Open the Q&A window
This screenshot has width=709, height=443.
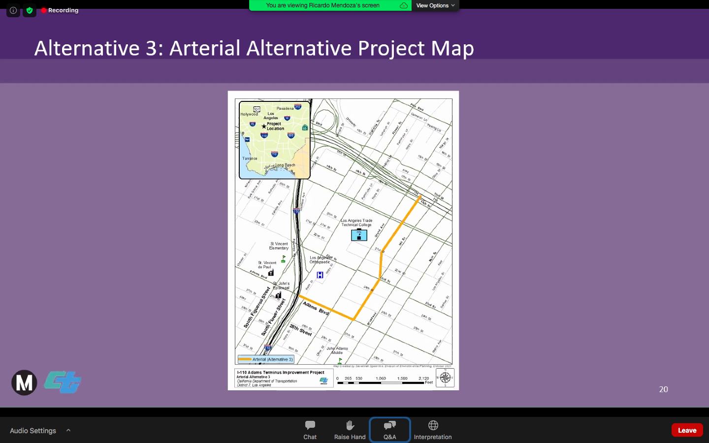(389, 430)
